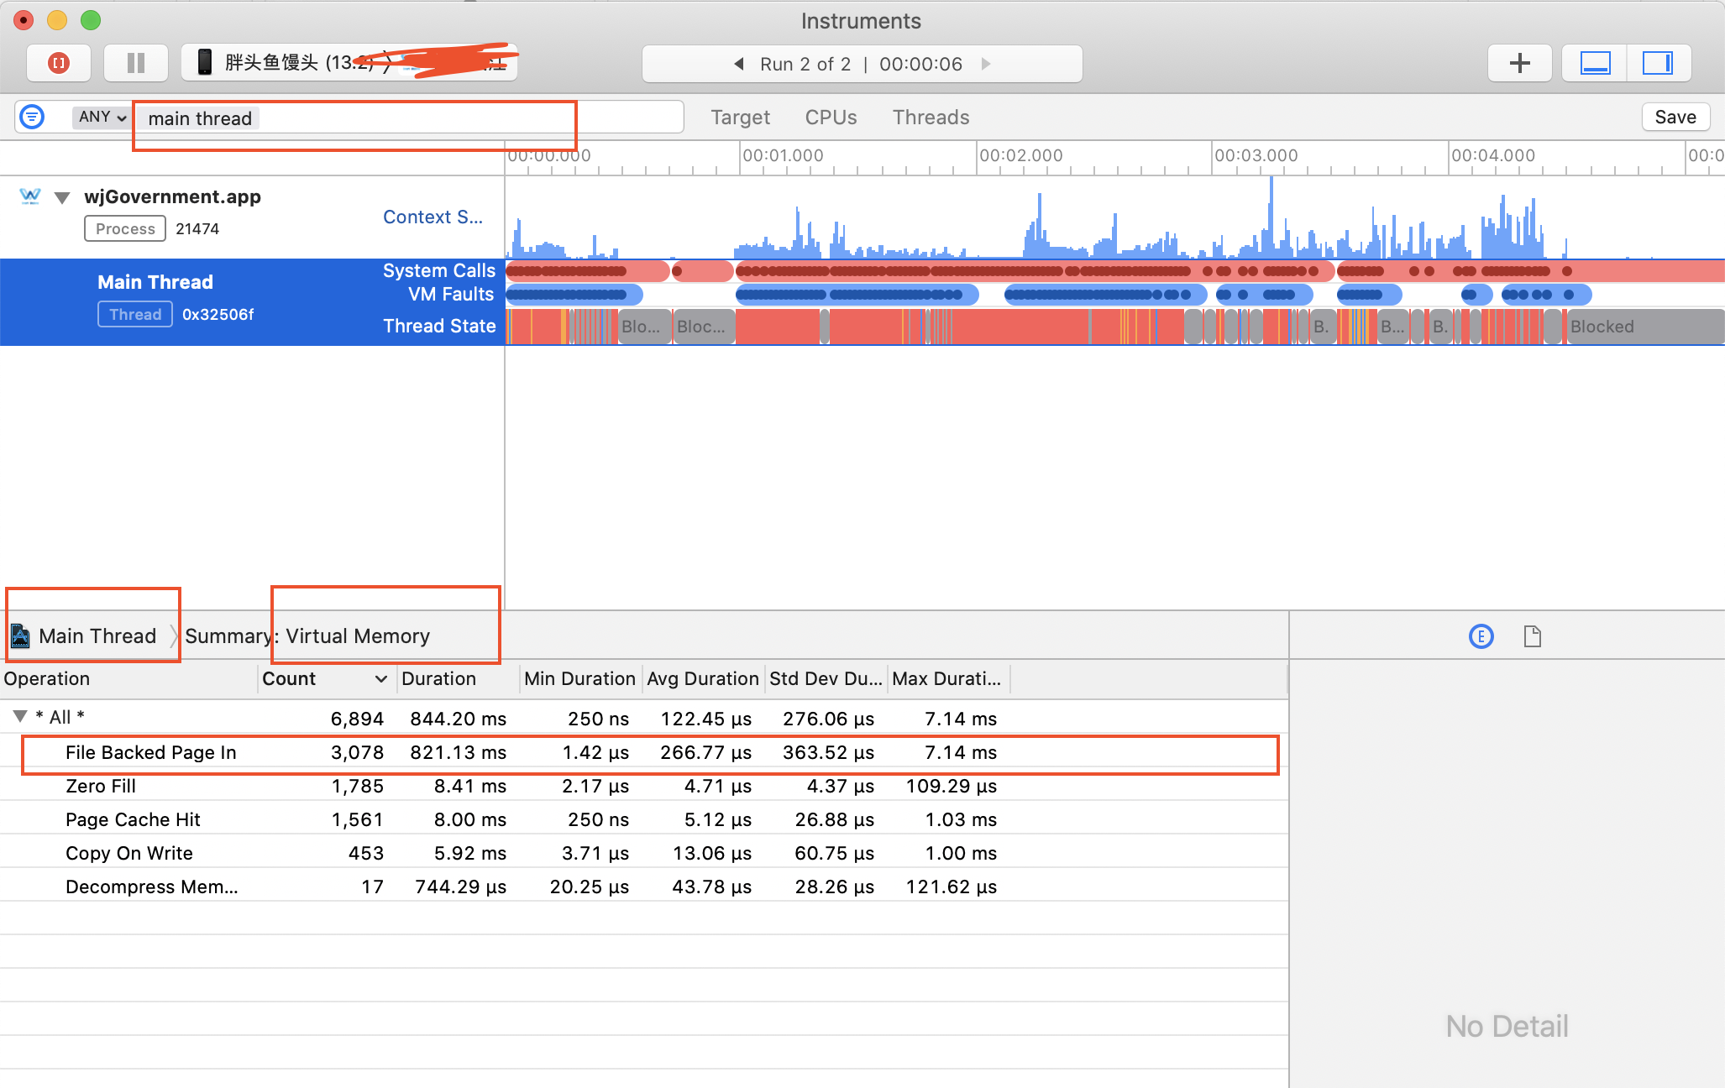Click the filter icon beside ANY
Image resolution: width=1725 pixels, height=1088 pixels.
32,117
